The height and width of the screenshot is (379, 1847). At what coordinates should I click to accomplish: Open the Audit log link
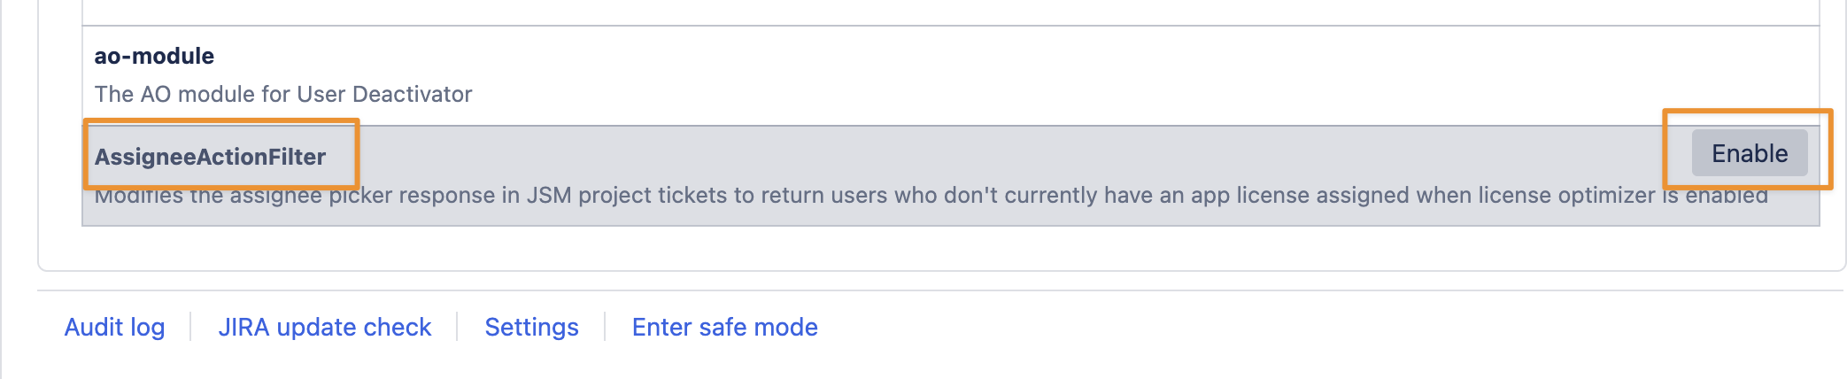point(114,327)
